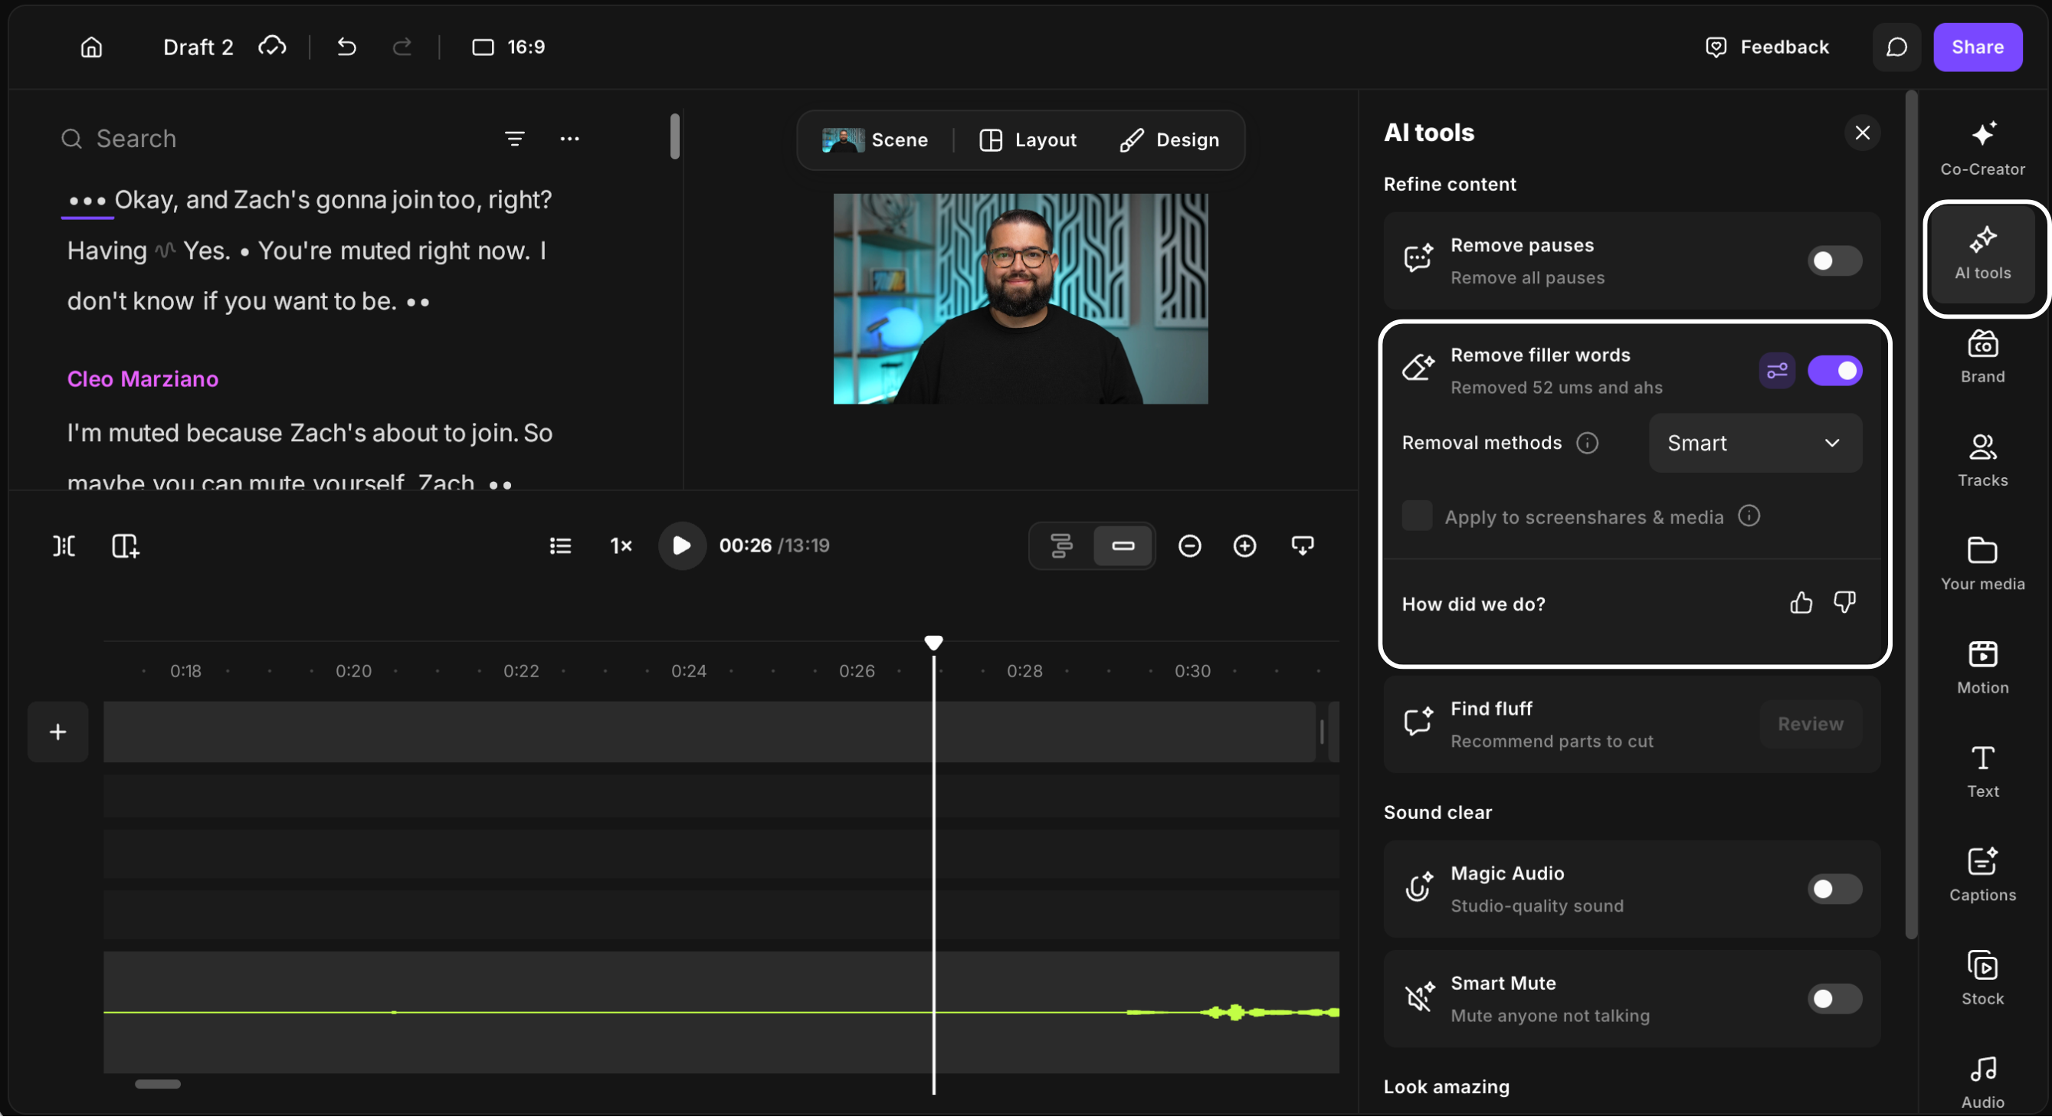Viewport: 2052px width, 1120px height.
Task: Check Apply to screenshares & media
Action: pyautogui.click(x=1416, y=516)
